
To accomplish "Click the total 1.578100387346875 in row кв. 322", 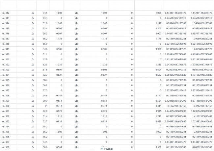I will 201,65.
